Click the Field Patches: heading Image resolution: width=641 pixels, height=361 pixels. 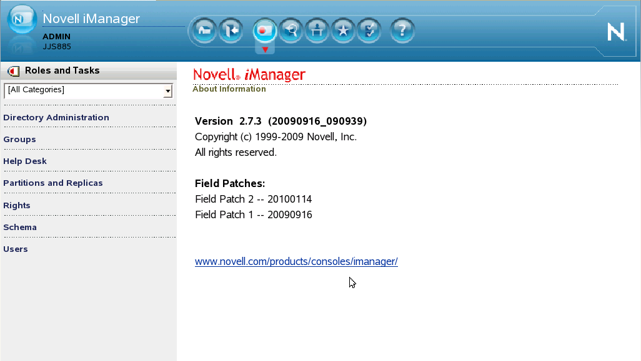[x=230, y=183]
